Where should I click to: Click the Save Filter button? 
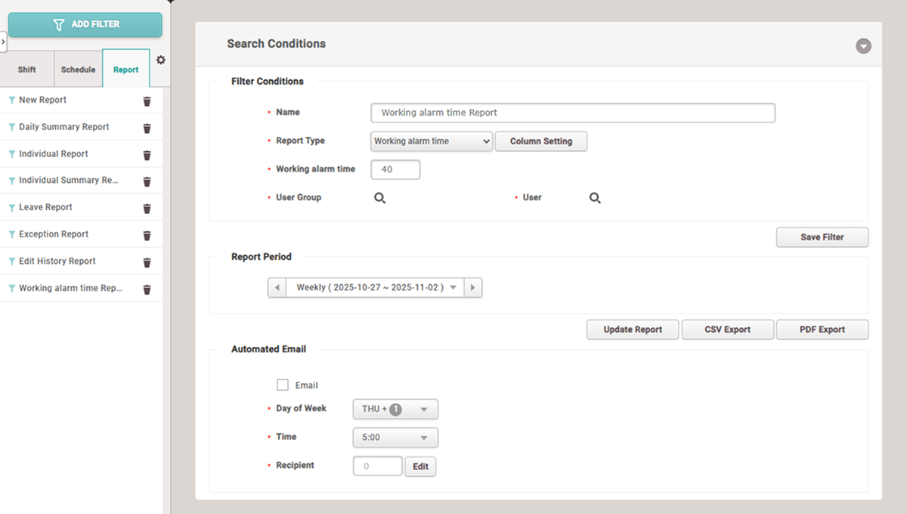tap(822, 237)
